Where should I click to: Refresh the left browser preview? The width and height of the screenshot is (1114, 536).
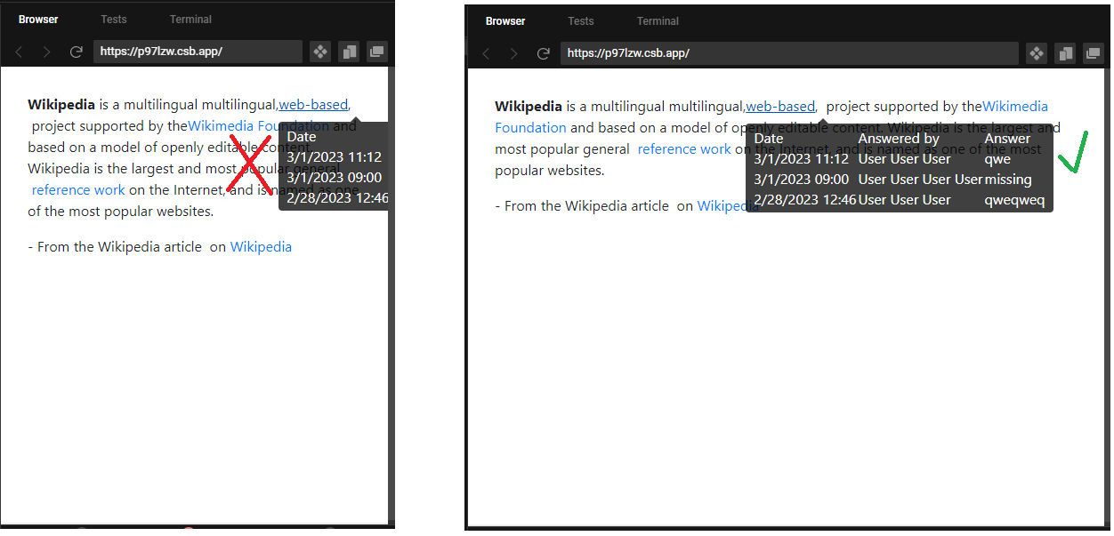coord(76,52)
